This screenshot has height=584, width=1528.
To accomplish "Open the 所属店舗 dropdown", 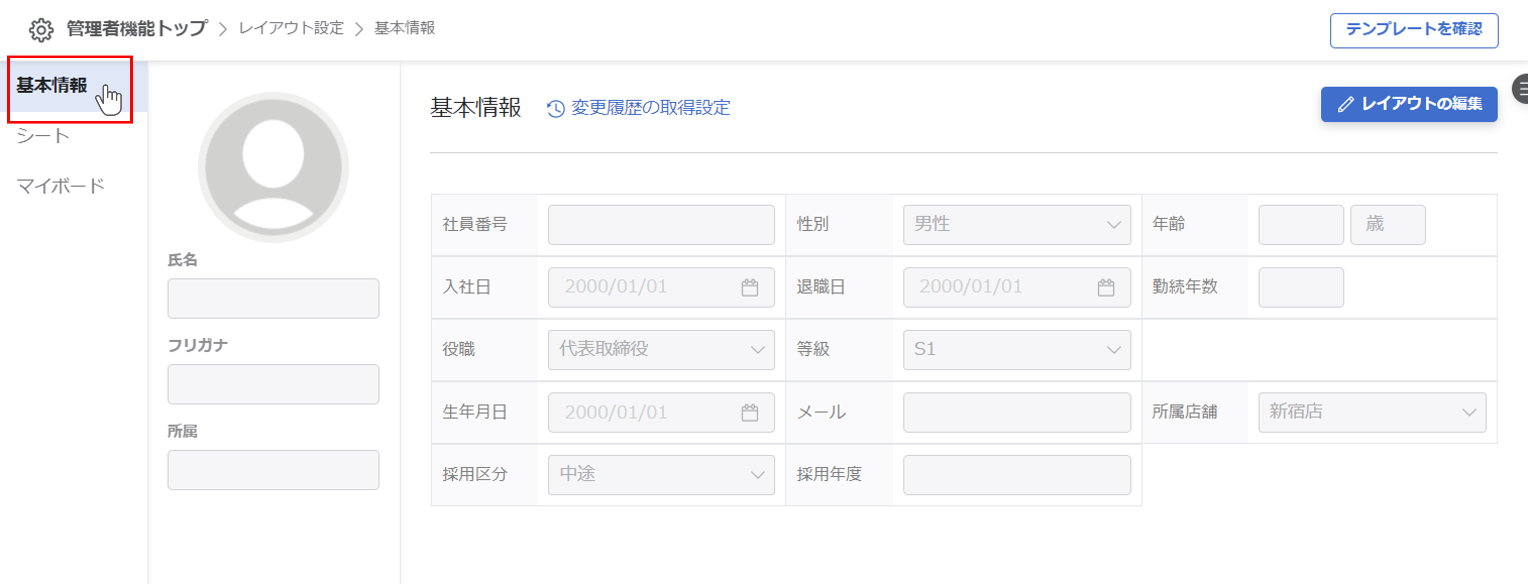I will pyautogui.click(x=1371, y=412).
